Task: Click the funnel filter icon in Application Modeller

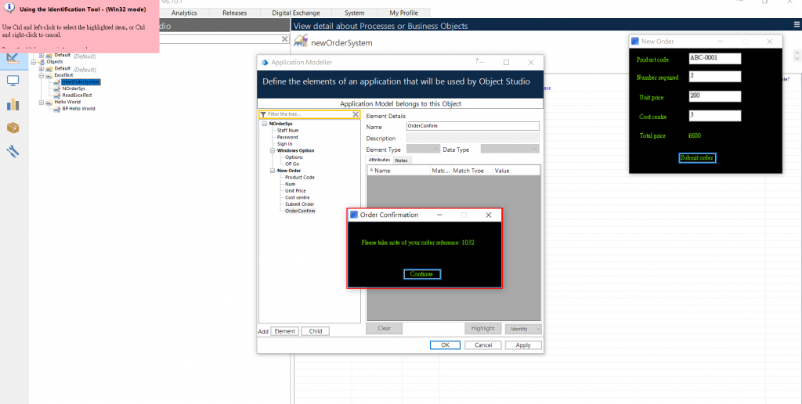Action: [263, 114]
